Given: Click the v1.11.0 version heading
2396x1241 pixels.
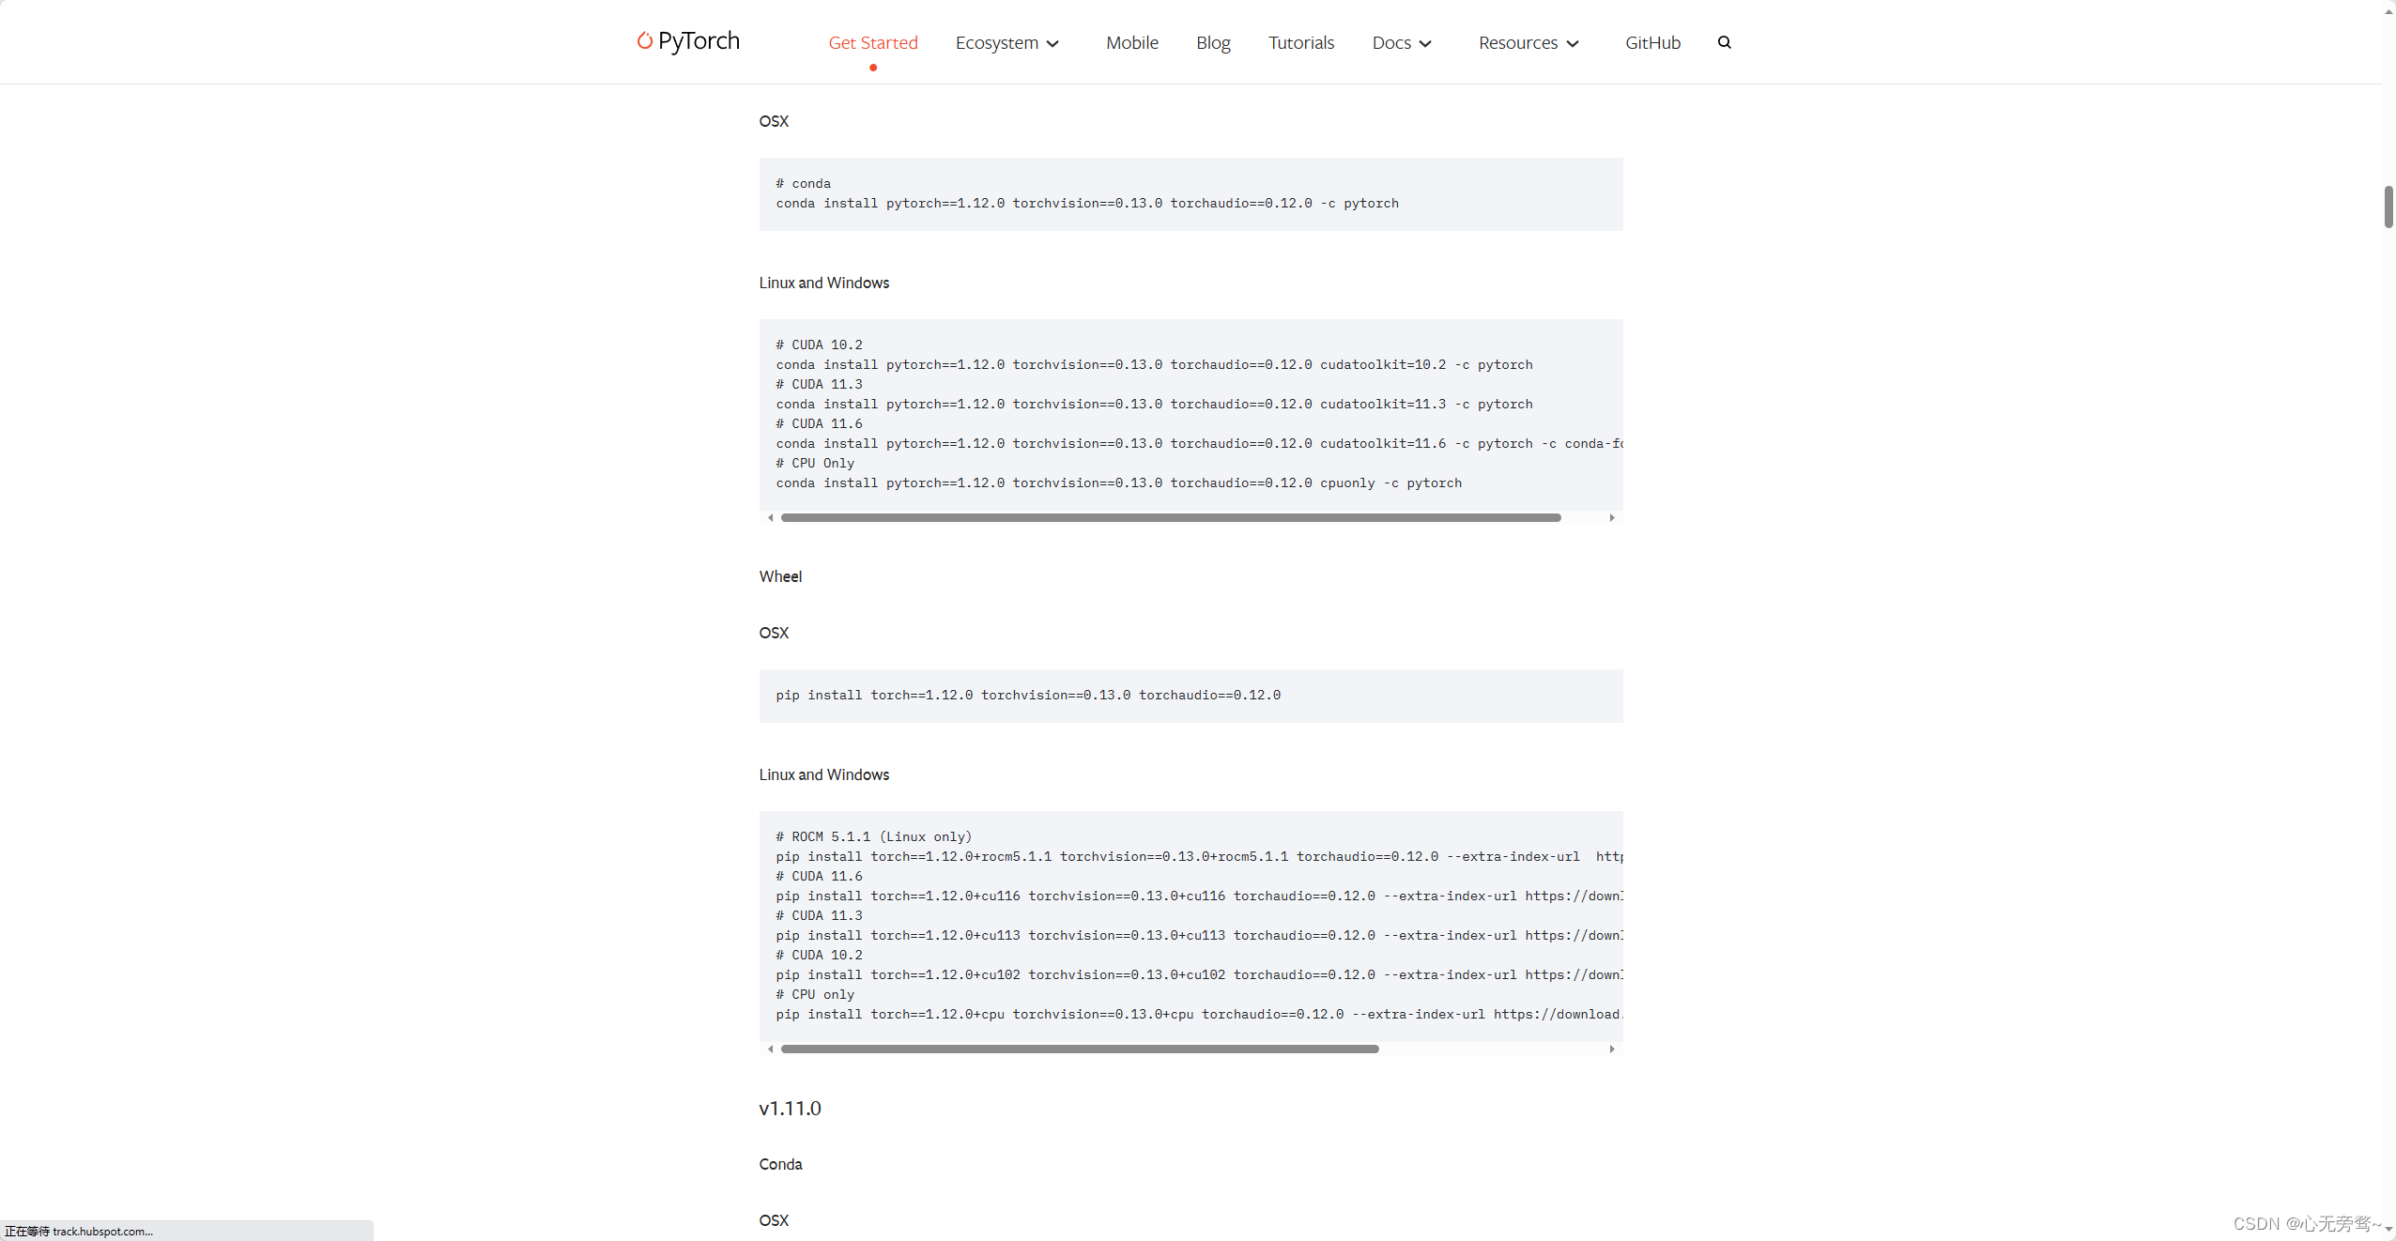Looking at the screenshot, I should click(x=790, y=1108).
